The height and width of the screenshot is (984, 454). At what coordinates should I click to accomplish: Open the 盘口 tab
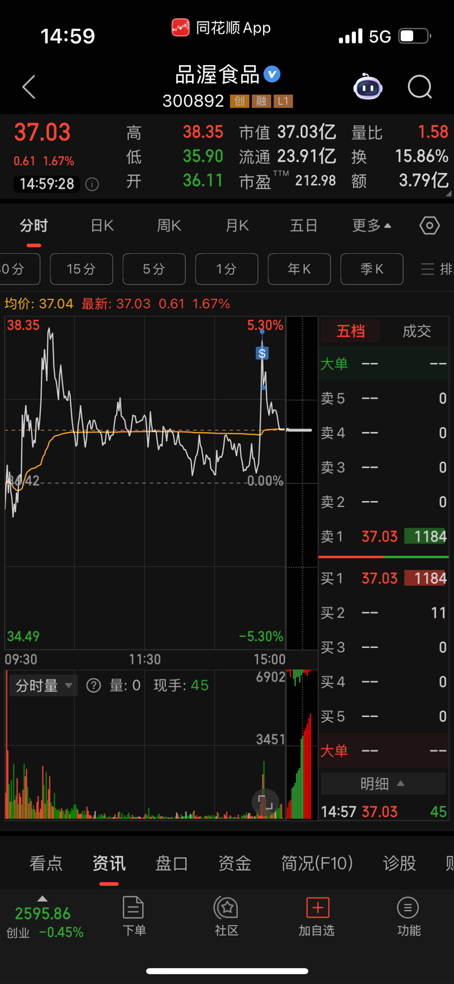tap(171, 863)
